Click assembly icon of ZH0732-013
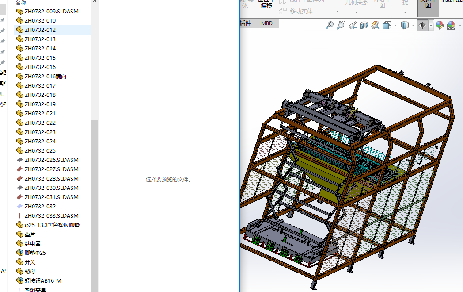The image size is (463, 292). (19, 39)
